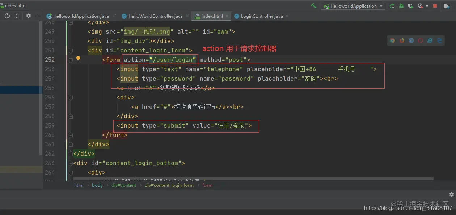Select the div#content_login_form breadcrumb
The height and width of the screenshot is (215, 456).
pos(169,185)
